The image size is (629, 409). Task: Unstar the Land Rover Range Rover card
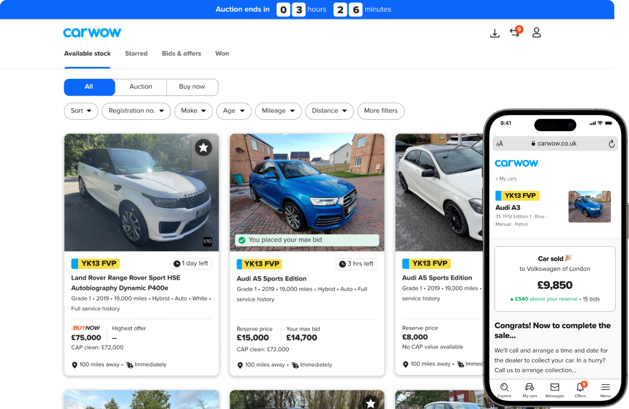203,147
